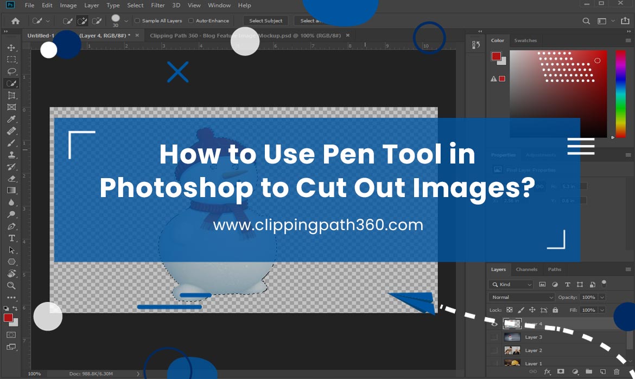Choose the Subtract from selection mode icon
The width and height of the screenshot is (635, 379).
coord(97,21)
